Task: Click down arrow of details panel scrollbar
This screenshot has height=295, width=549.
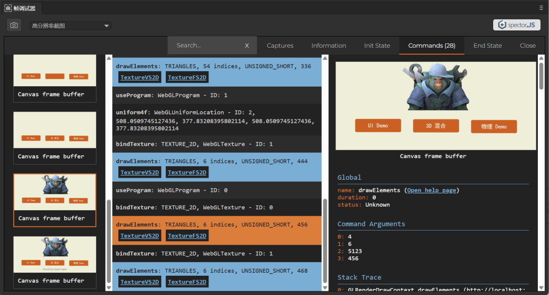Action: click(541, 288)
